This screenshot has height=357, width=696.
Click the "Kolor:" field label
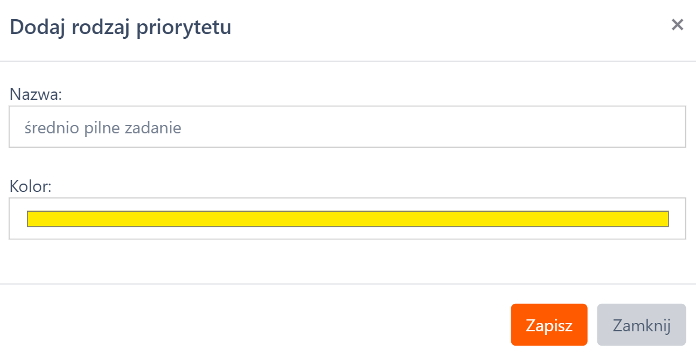(31, 187)
